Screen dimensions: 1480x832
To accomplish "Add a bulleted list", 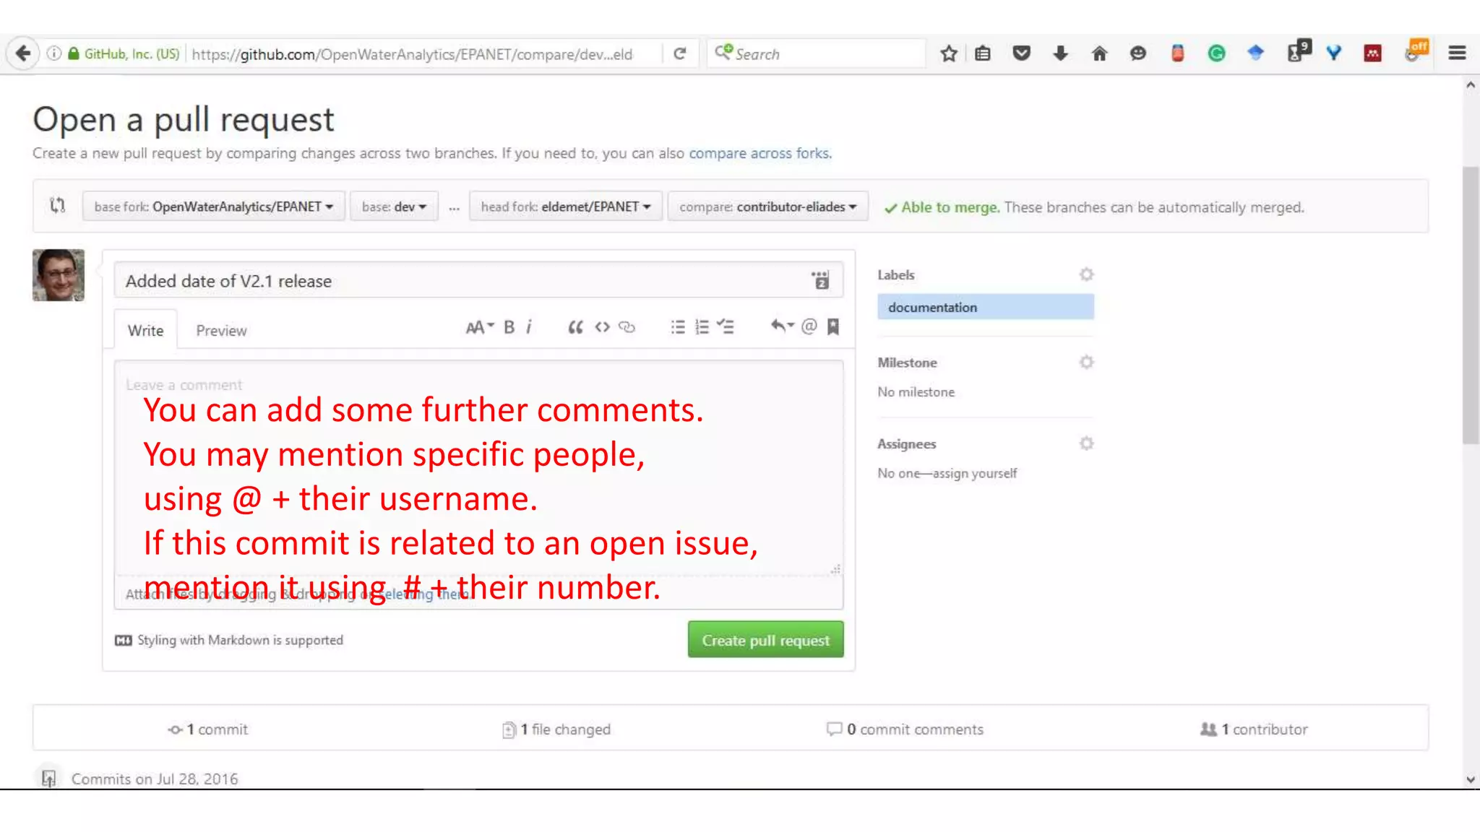I will [677, 327].
